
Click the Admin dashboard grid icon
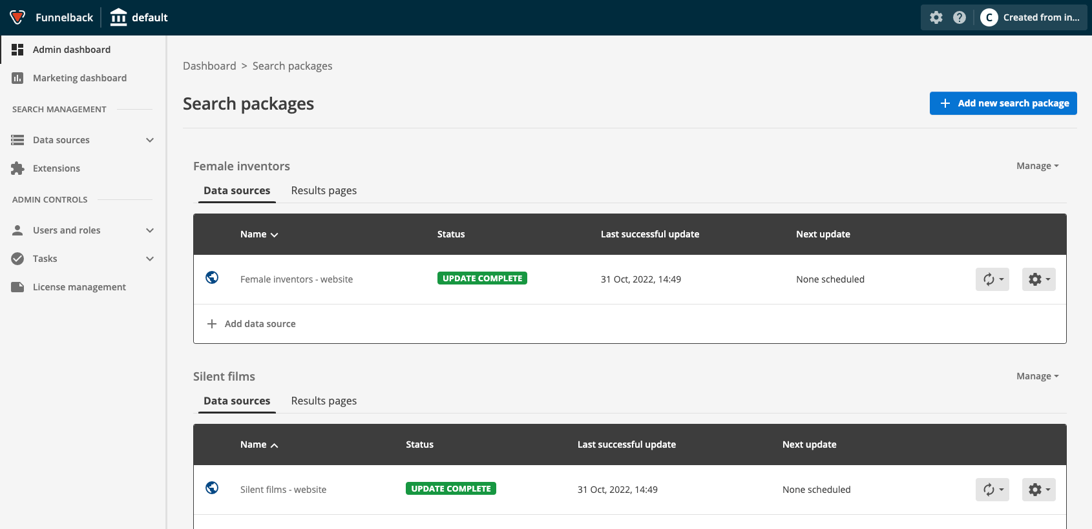pos(17,50)
